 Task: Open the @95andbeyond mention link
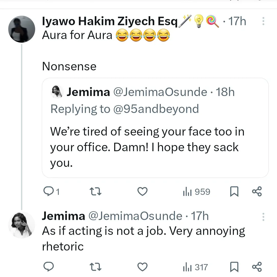156,109
